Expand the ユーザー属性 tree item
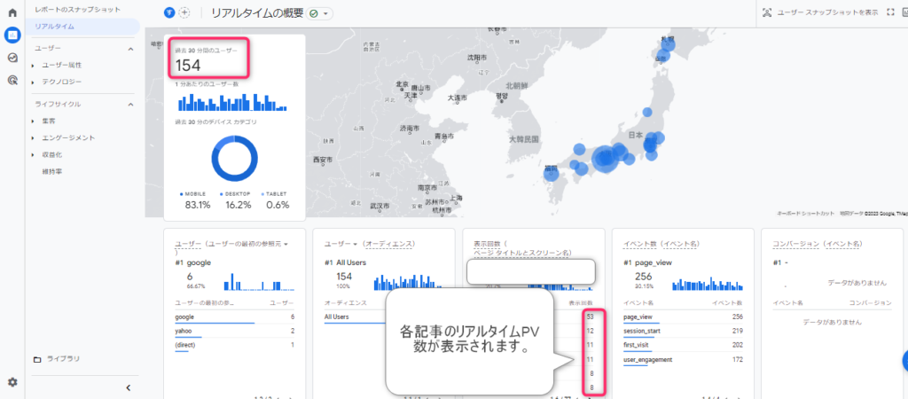 [33, 65]
